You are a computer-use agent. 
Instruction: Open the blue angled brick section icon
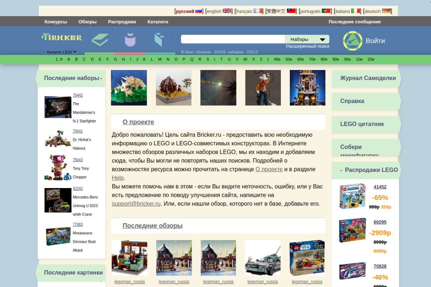coord(159,40)
